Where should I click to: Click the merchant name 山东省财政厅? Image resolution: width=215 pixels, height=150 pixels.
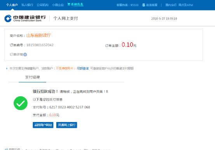click(39, 35)
